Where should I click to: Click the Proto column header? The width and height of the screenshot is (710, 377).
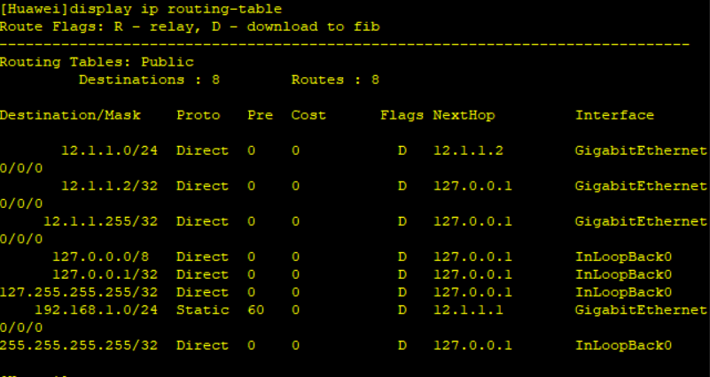(198, 115)
